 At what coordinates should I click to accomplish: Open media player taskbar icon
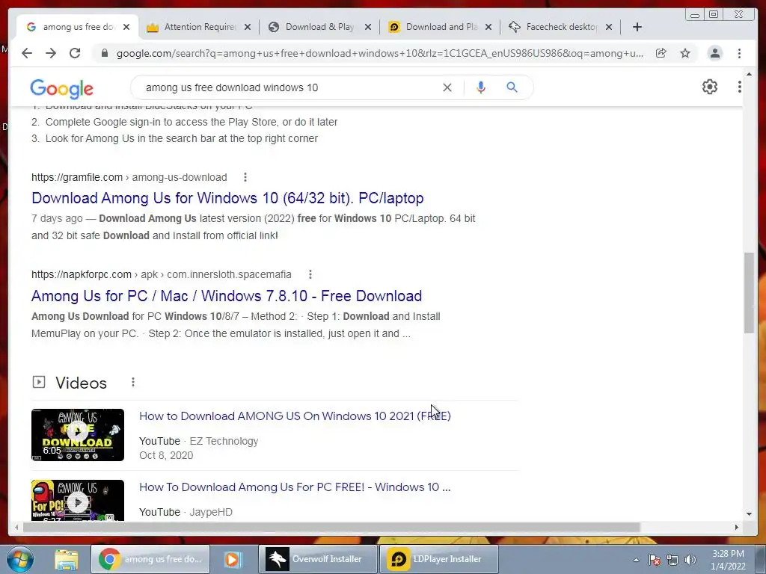coord(233,559)
